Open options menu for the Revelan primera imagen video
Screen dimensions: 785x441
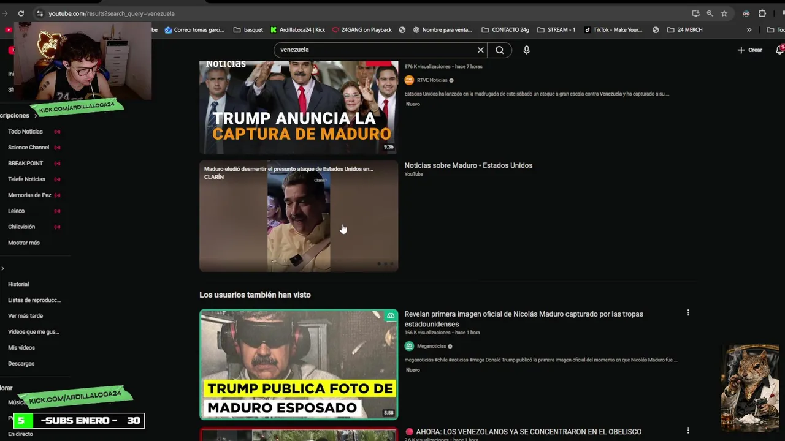688,313
